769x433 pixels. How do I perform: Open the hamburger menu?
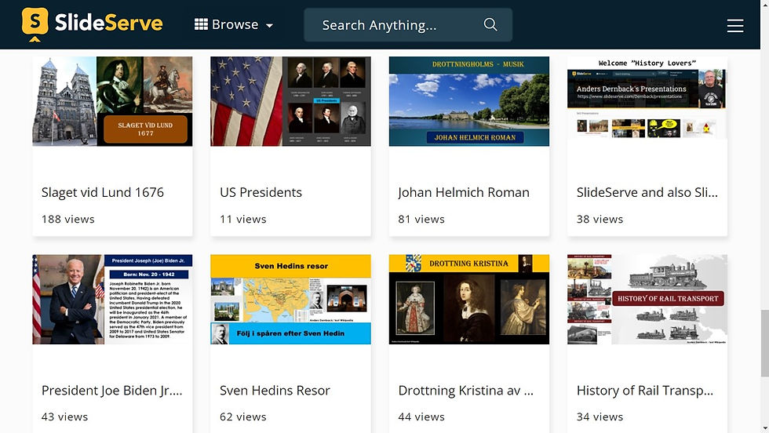pyautogui.click(x=735, y=26)
